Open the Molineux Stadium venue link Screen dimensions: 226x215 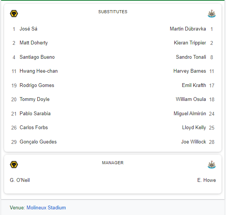click(46, 207)
